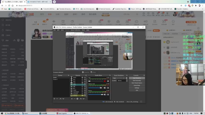Image resolution: width=205 pixels, height=115 pixels.
Task: Open Chrome extensions puzzle icon
Action: (196, 5)
